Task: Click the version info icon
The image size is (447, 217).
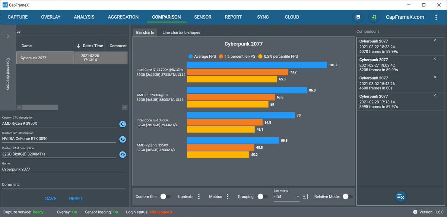Action: [x=415, y=212]
